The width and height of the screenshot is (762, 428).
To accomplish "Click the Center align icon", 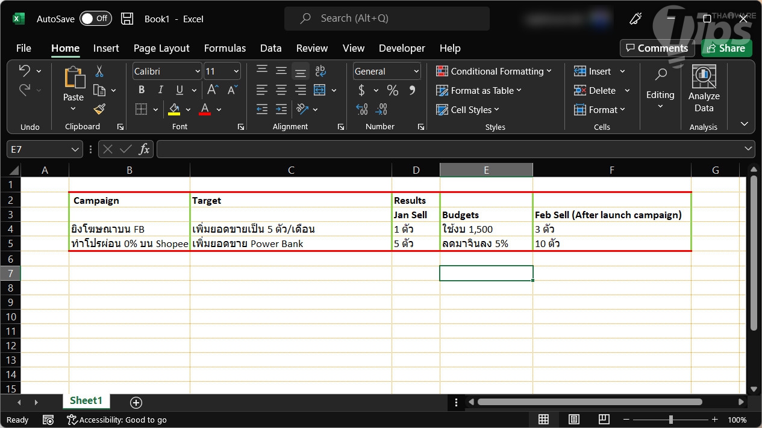I will 281,90.
